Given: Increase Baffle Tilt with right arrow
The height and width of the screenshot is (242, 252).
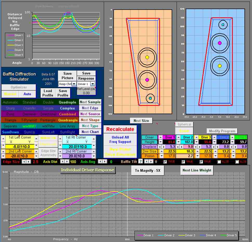Looking at the screenshot, I should [x=151, y=161].
